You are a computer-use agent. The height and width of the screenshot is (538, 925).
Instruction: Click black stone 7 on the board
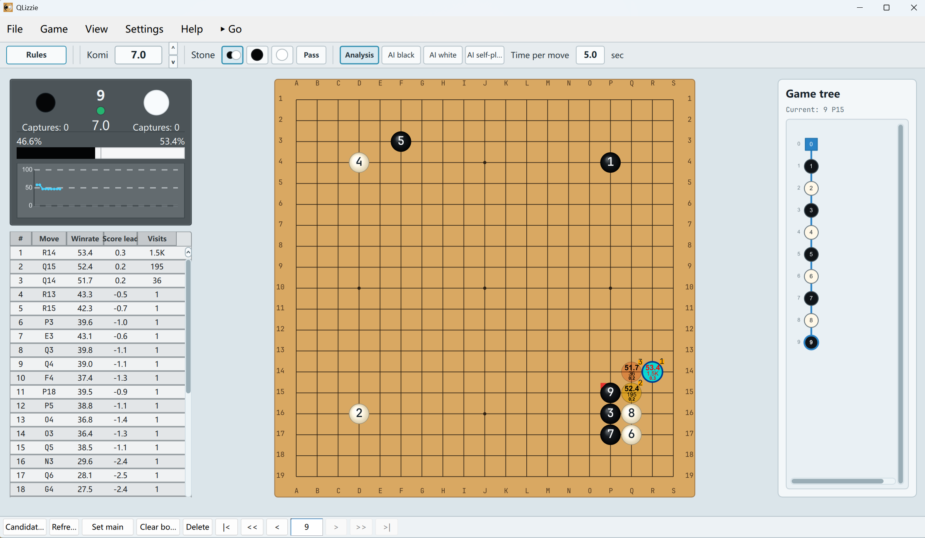coord(611,434)
